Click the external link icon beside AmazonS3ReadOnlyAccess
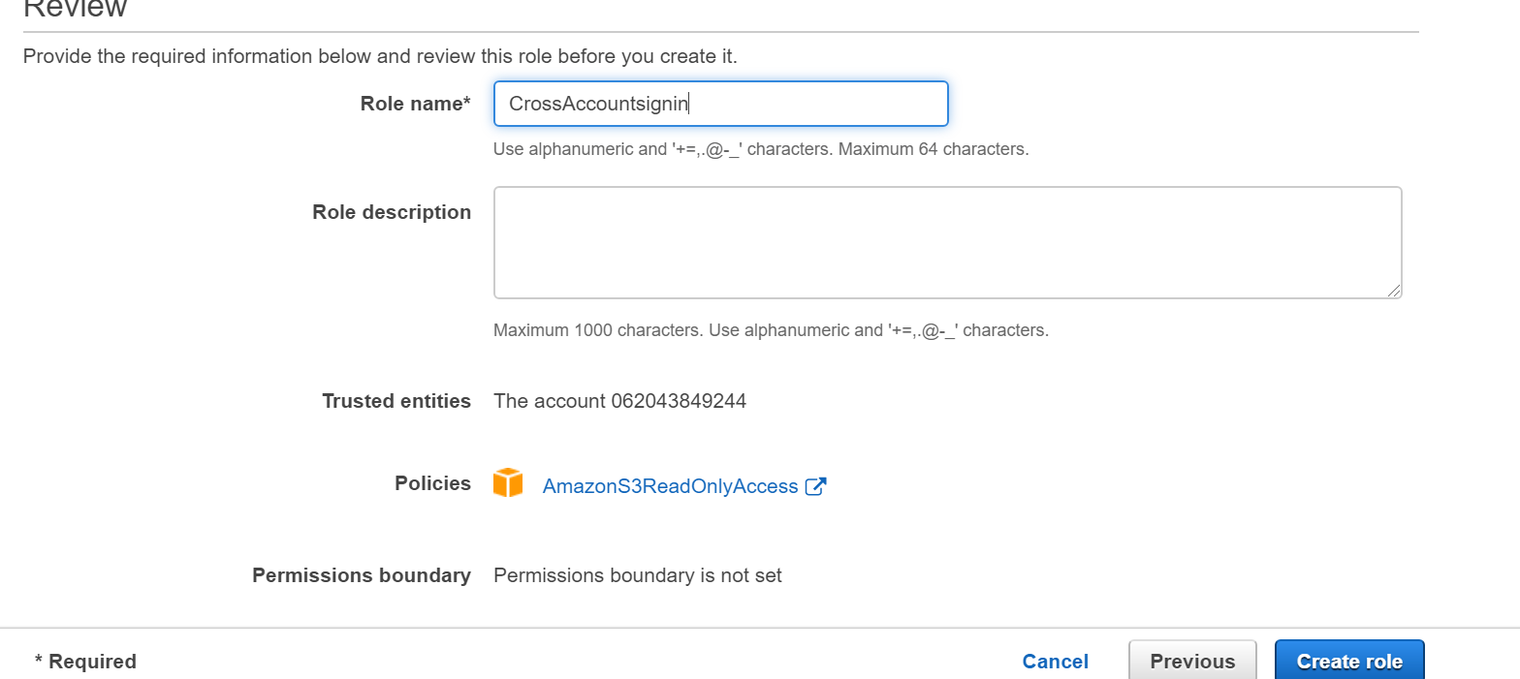Image resolution: width=1520 pixels, height=679 pixels. click(x=815, y=486)
